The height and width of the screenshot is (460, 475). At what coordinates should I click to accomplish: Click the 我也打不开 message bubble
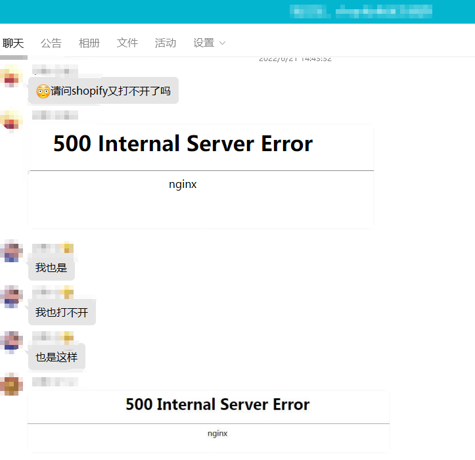point(62,312)
